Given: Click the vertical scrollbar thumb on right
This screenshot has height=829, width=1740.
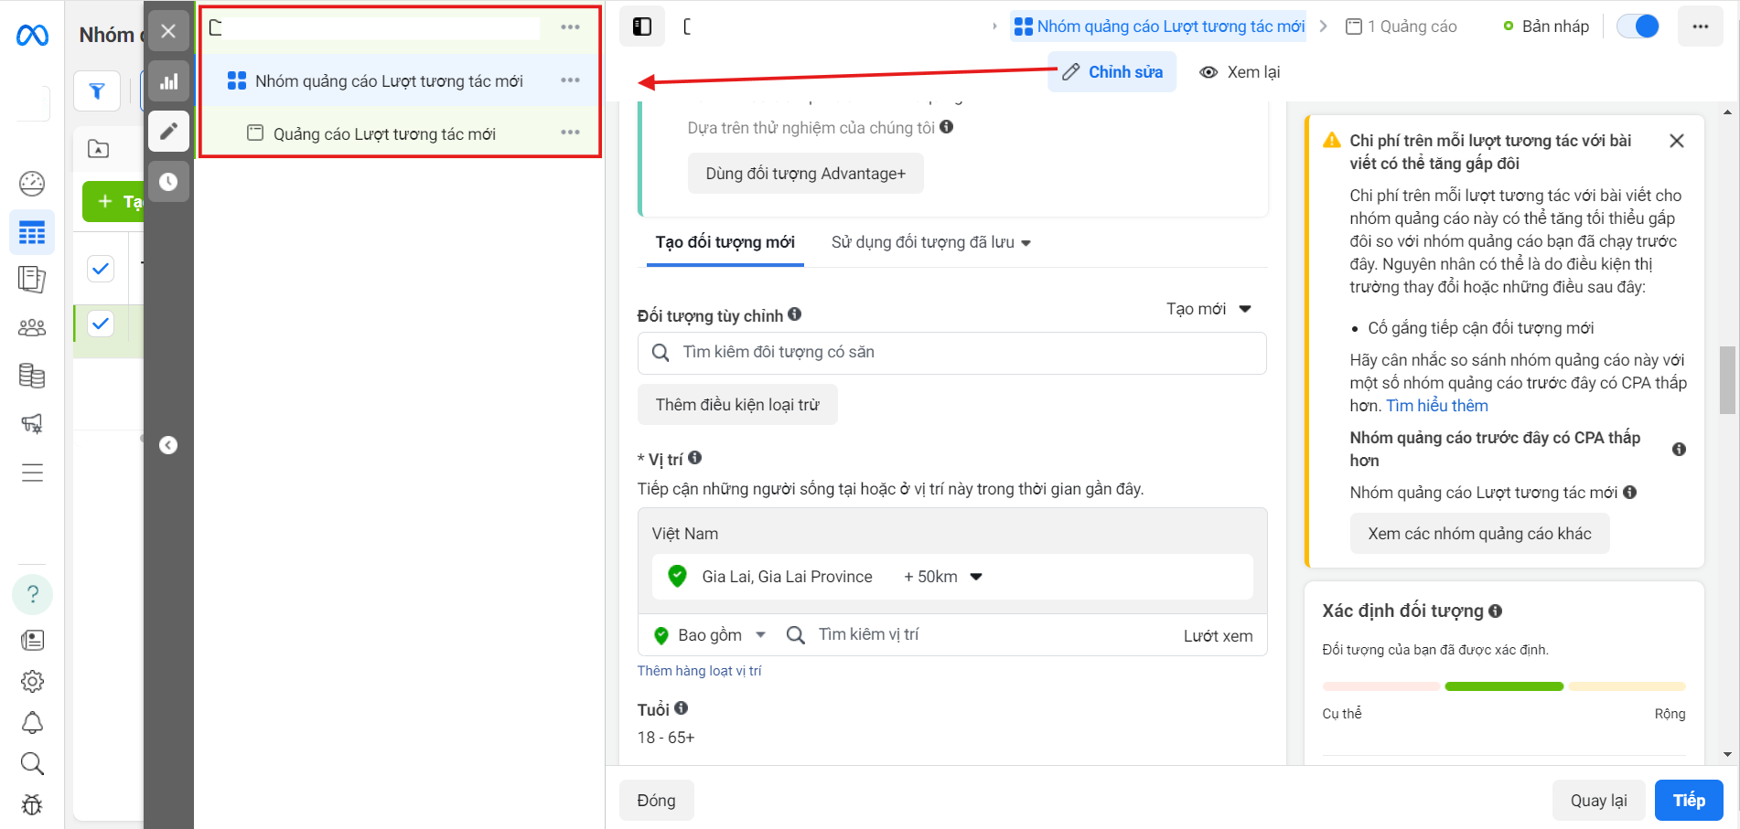Looking at the screenshot, I should coord(1727,379).
